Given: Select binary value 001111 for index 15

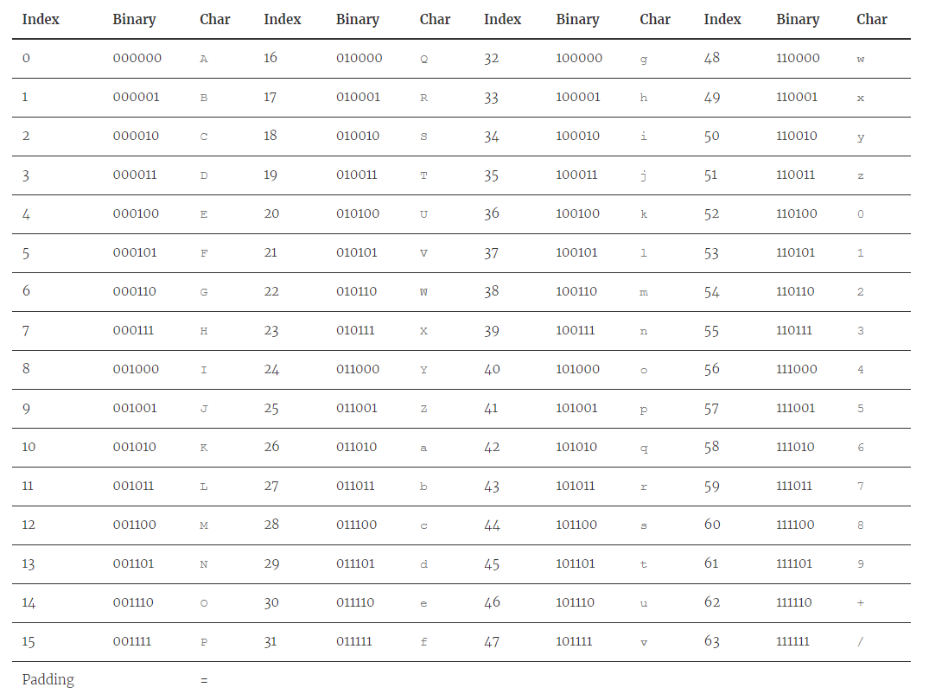Looking at the screenshot, I should pyautogui.click(x=131, y=641).
